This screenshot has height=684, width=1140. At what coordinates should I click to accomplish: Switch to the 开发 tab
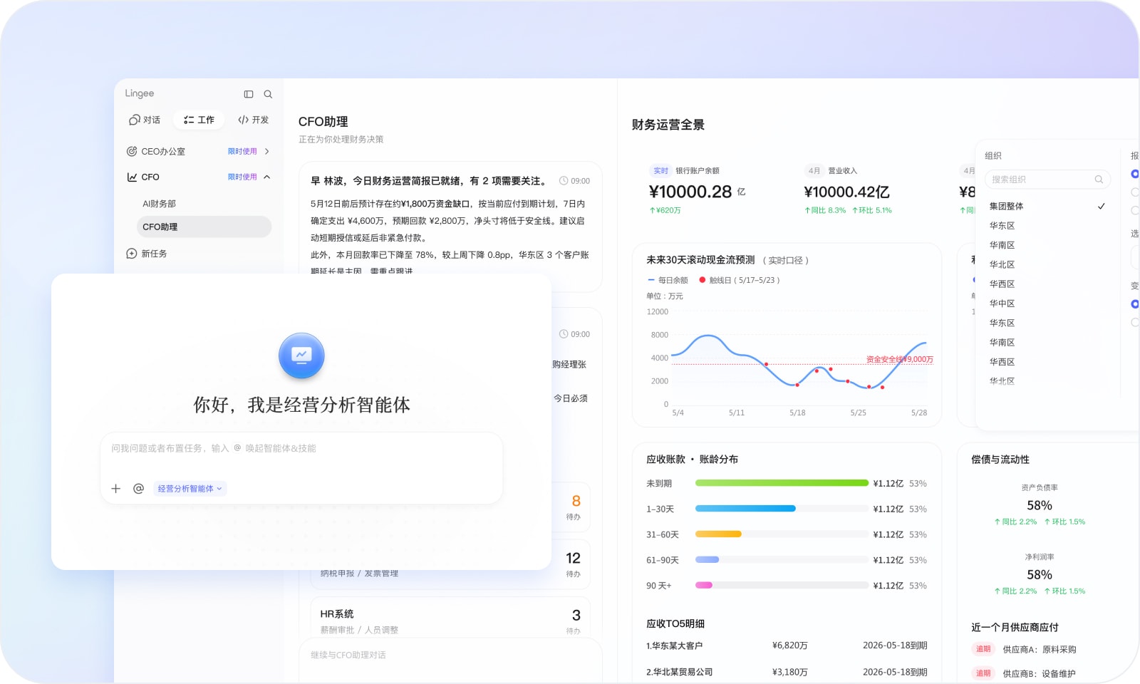pos(253,120)
